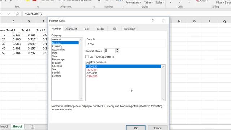Image resolution: width=231 pixels, height=130 pixels.
Task: Click OK to apply formatting
Action: [136, 128]
